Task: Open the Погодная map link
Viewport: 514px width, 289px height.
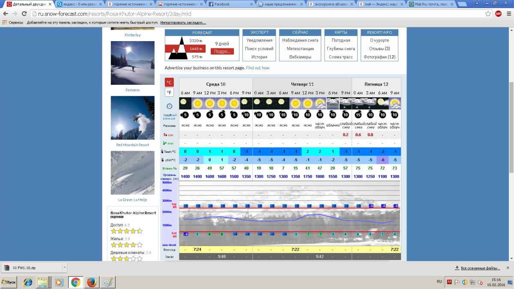Action: pos(341,40)
